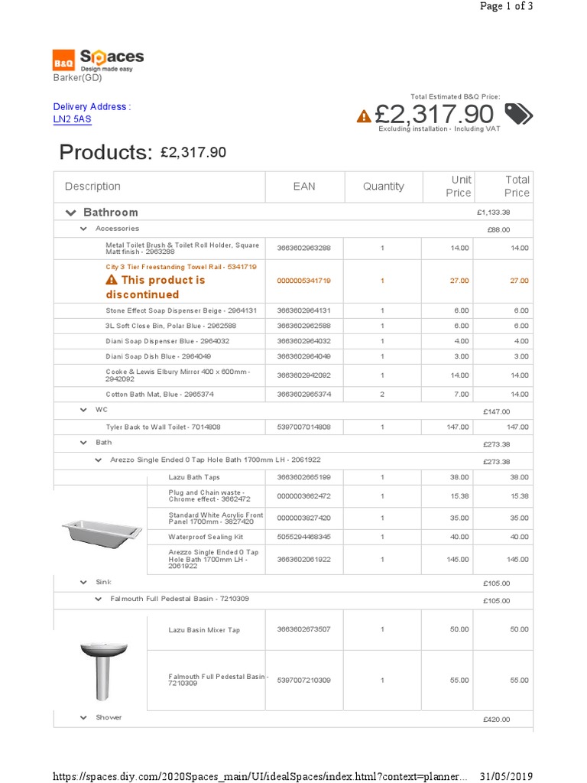Expand the Shower group chevron

coord(83,718)
